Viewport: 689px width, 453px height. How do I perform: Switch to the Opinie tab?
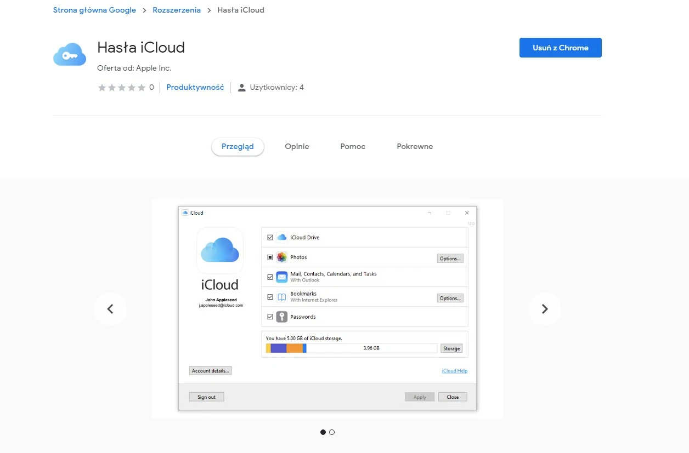pyautogui.click(x=297, y=146)
